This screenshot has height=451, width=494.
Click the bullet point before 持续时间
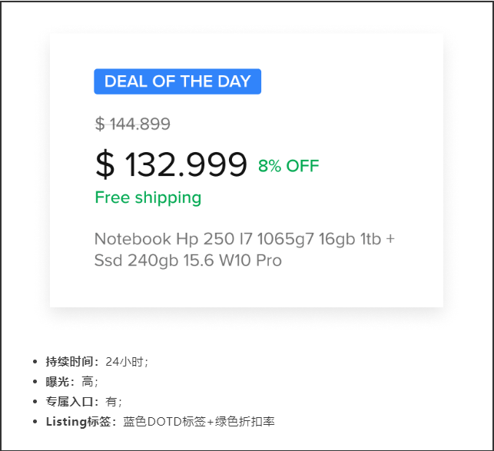[35, 362]
